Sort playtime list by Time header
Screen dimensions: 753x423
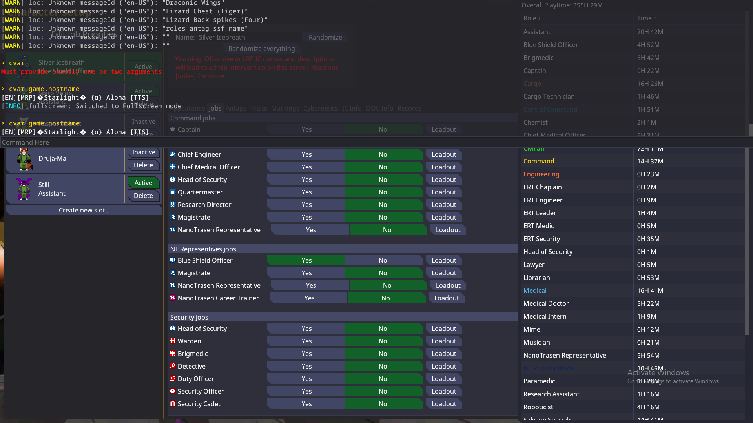click(x=646, y=18)
